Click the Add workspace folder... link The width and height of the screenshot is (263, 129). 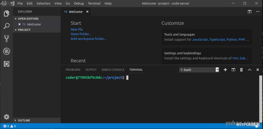coord(88,39)
